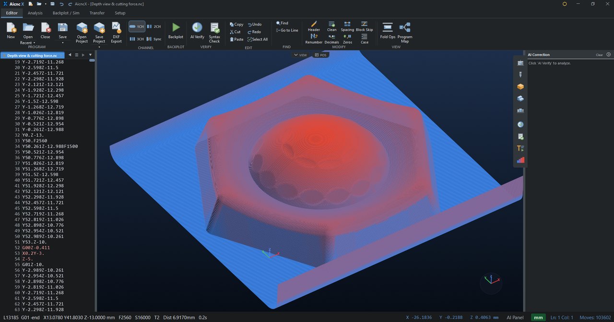Toggle channel Sync mode
This screenshot has height=322, width=614.
point(153,39)
